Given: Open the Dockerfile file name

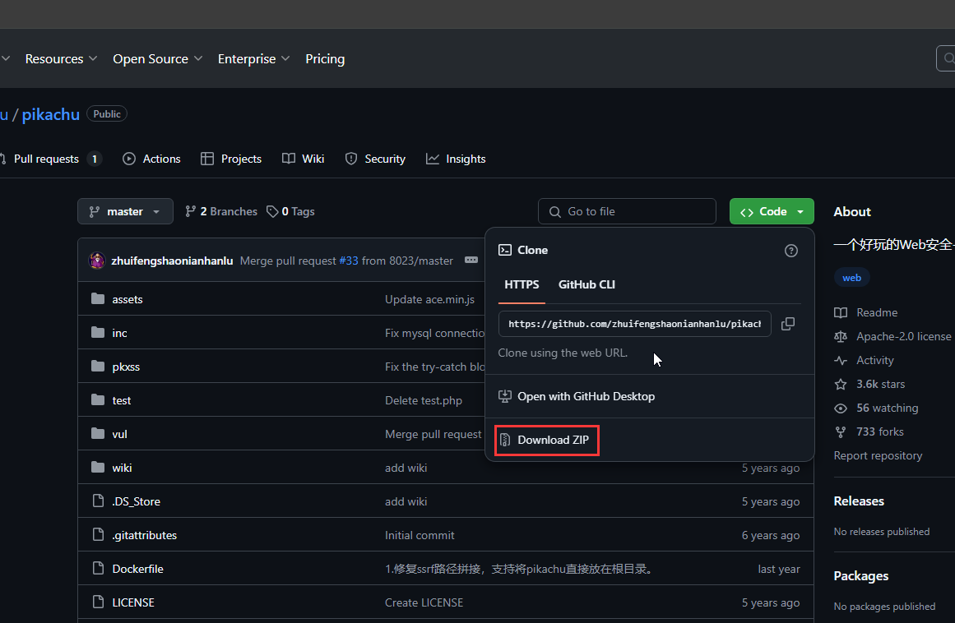Looking at the screenshot, I should [x=137, y=569].
